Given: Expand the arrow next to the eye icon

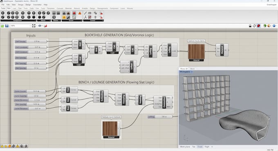Looking at the screenshot, I should (x=43, y=26).
